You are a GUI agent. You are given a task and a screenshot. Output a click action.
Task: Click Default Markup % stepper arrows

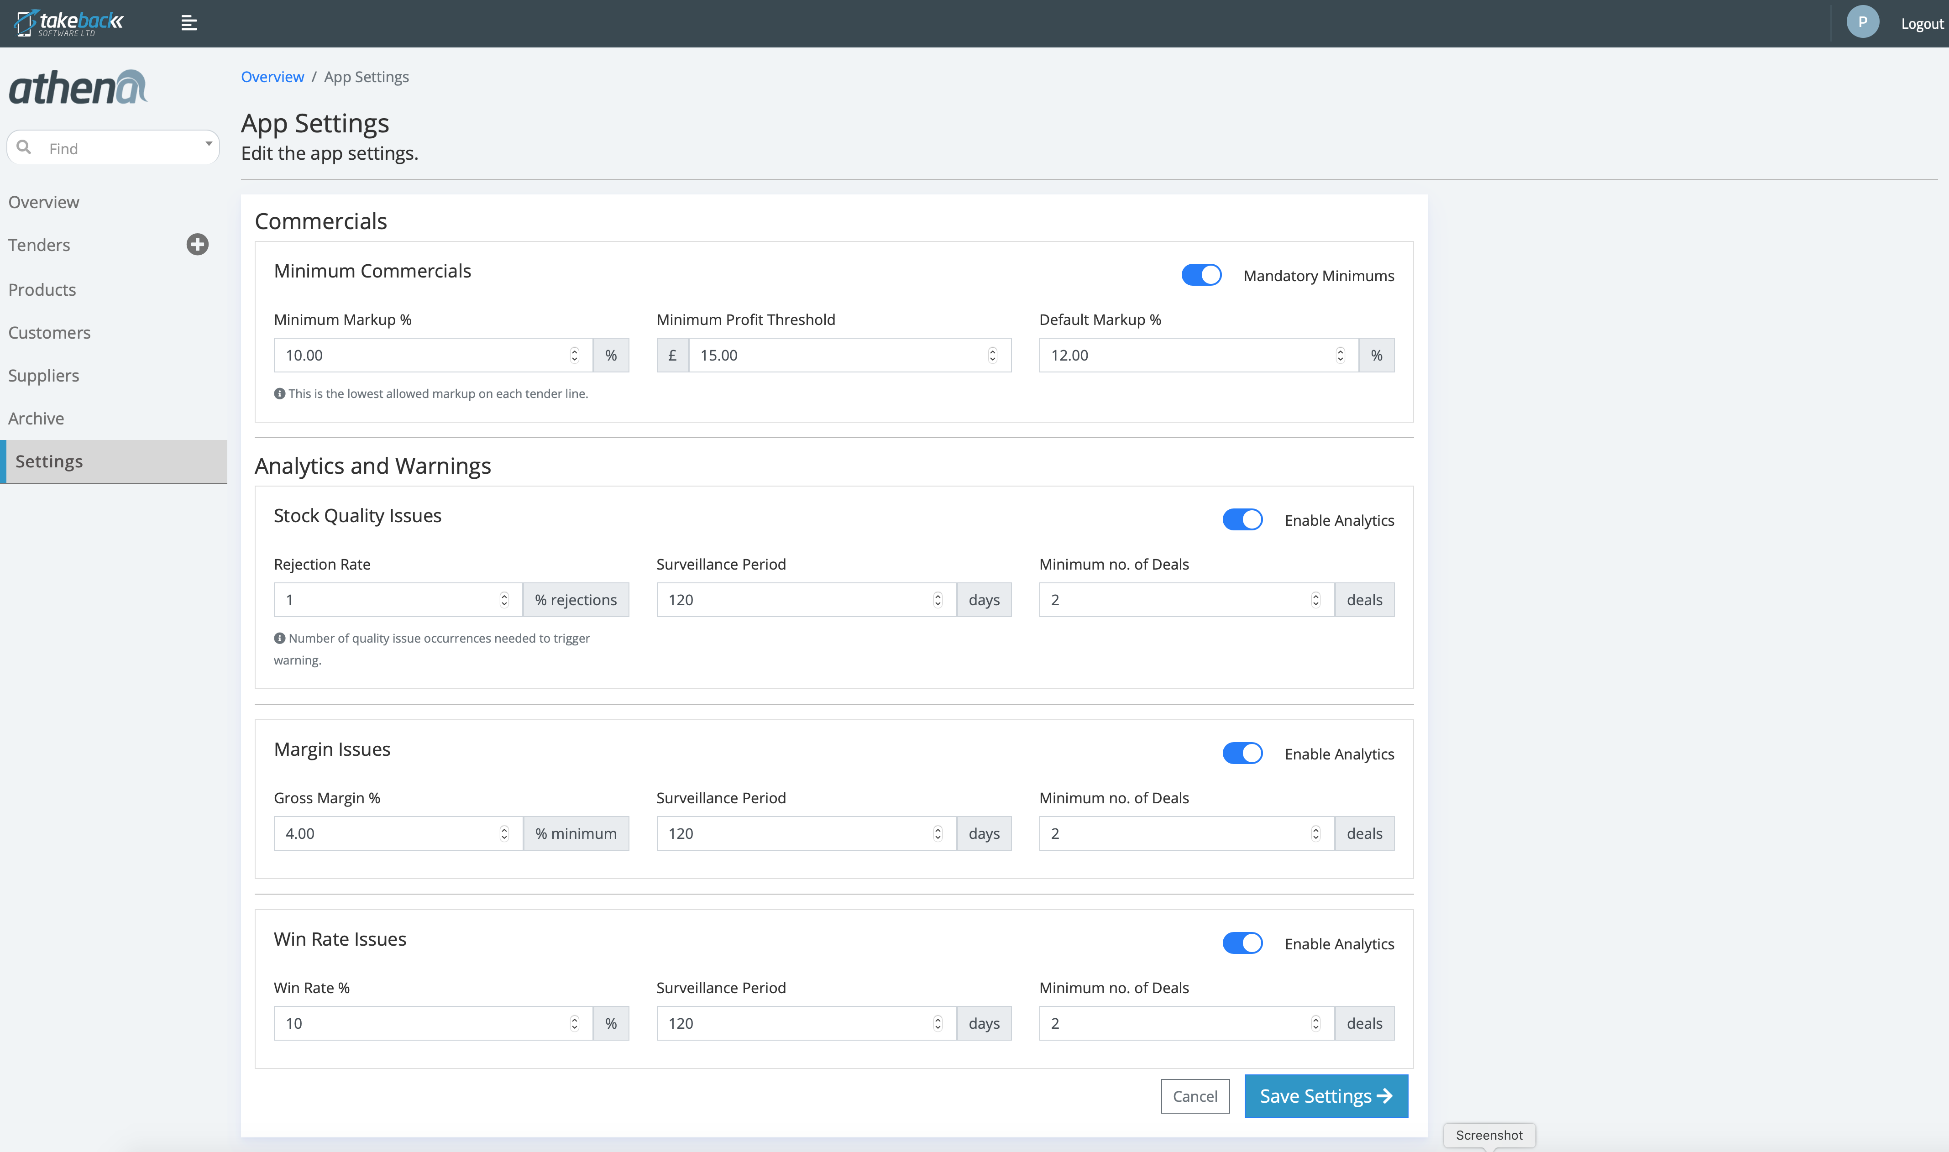click(1340, 355)
